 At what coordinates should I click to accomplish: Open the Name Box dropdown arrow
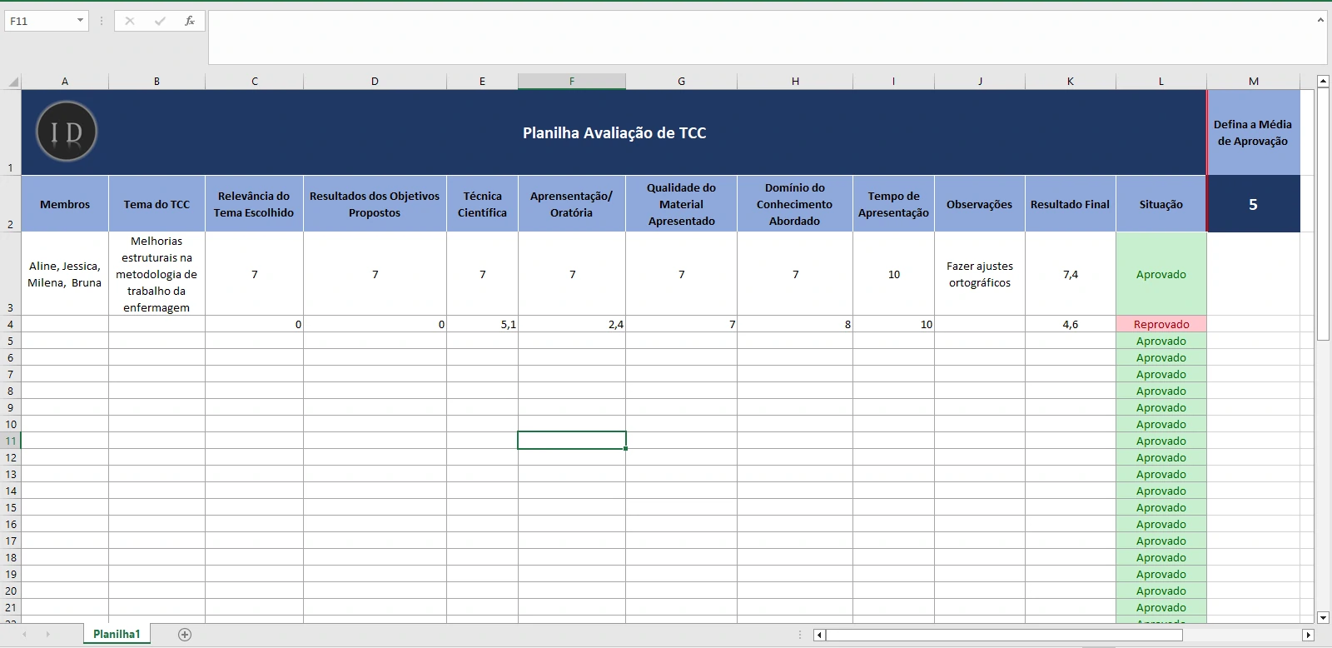click(80, 21)
